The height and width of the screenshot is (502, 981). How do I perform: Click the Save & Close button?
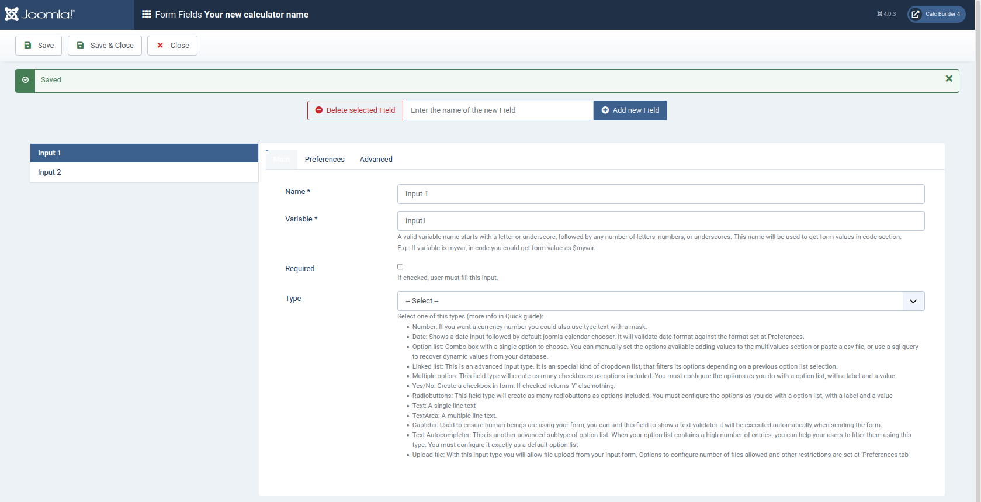[x=105, y=46]
